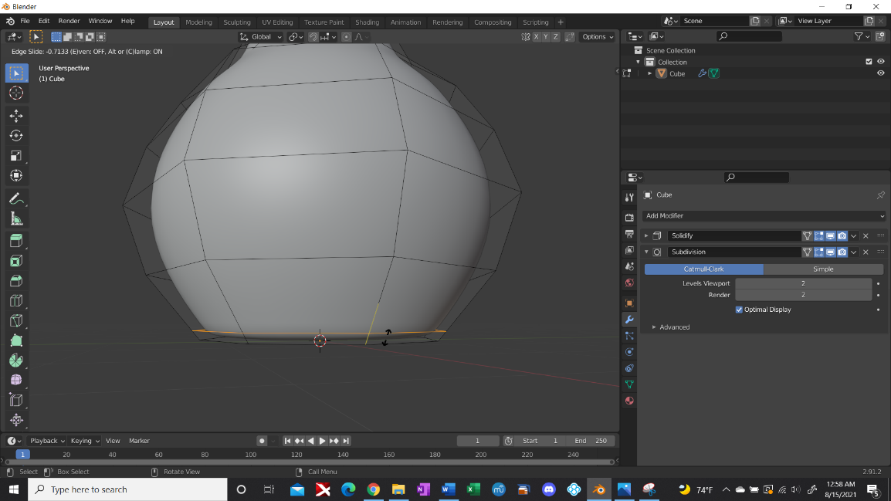Adjust Levels Viewport value field
The width and height of the screenshot is (891, 501).
pos(803,283)
